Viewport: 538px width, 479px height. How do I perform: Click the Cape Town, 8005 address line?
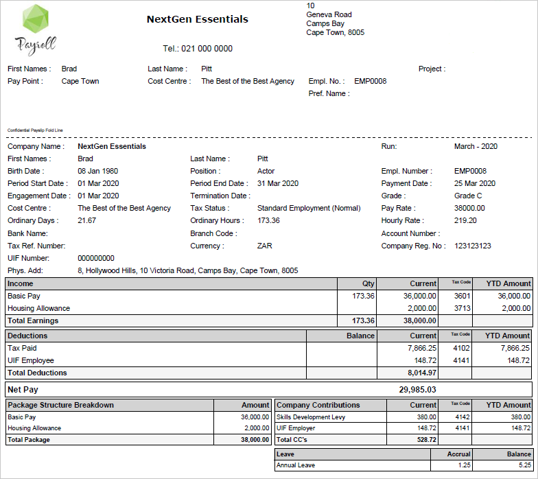click(x=335, y=32)
